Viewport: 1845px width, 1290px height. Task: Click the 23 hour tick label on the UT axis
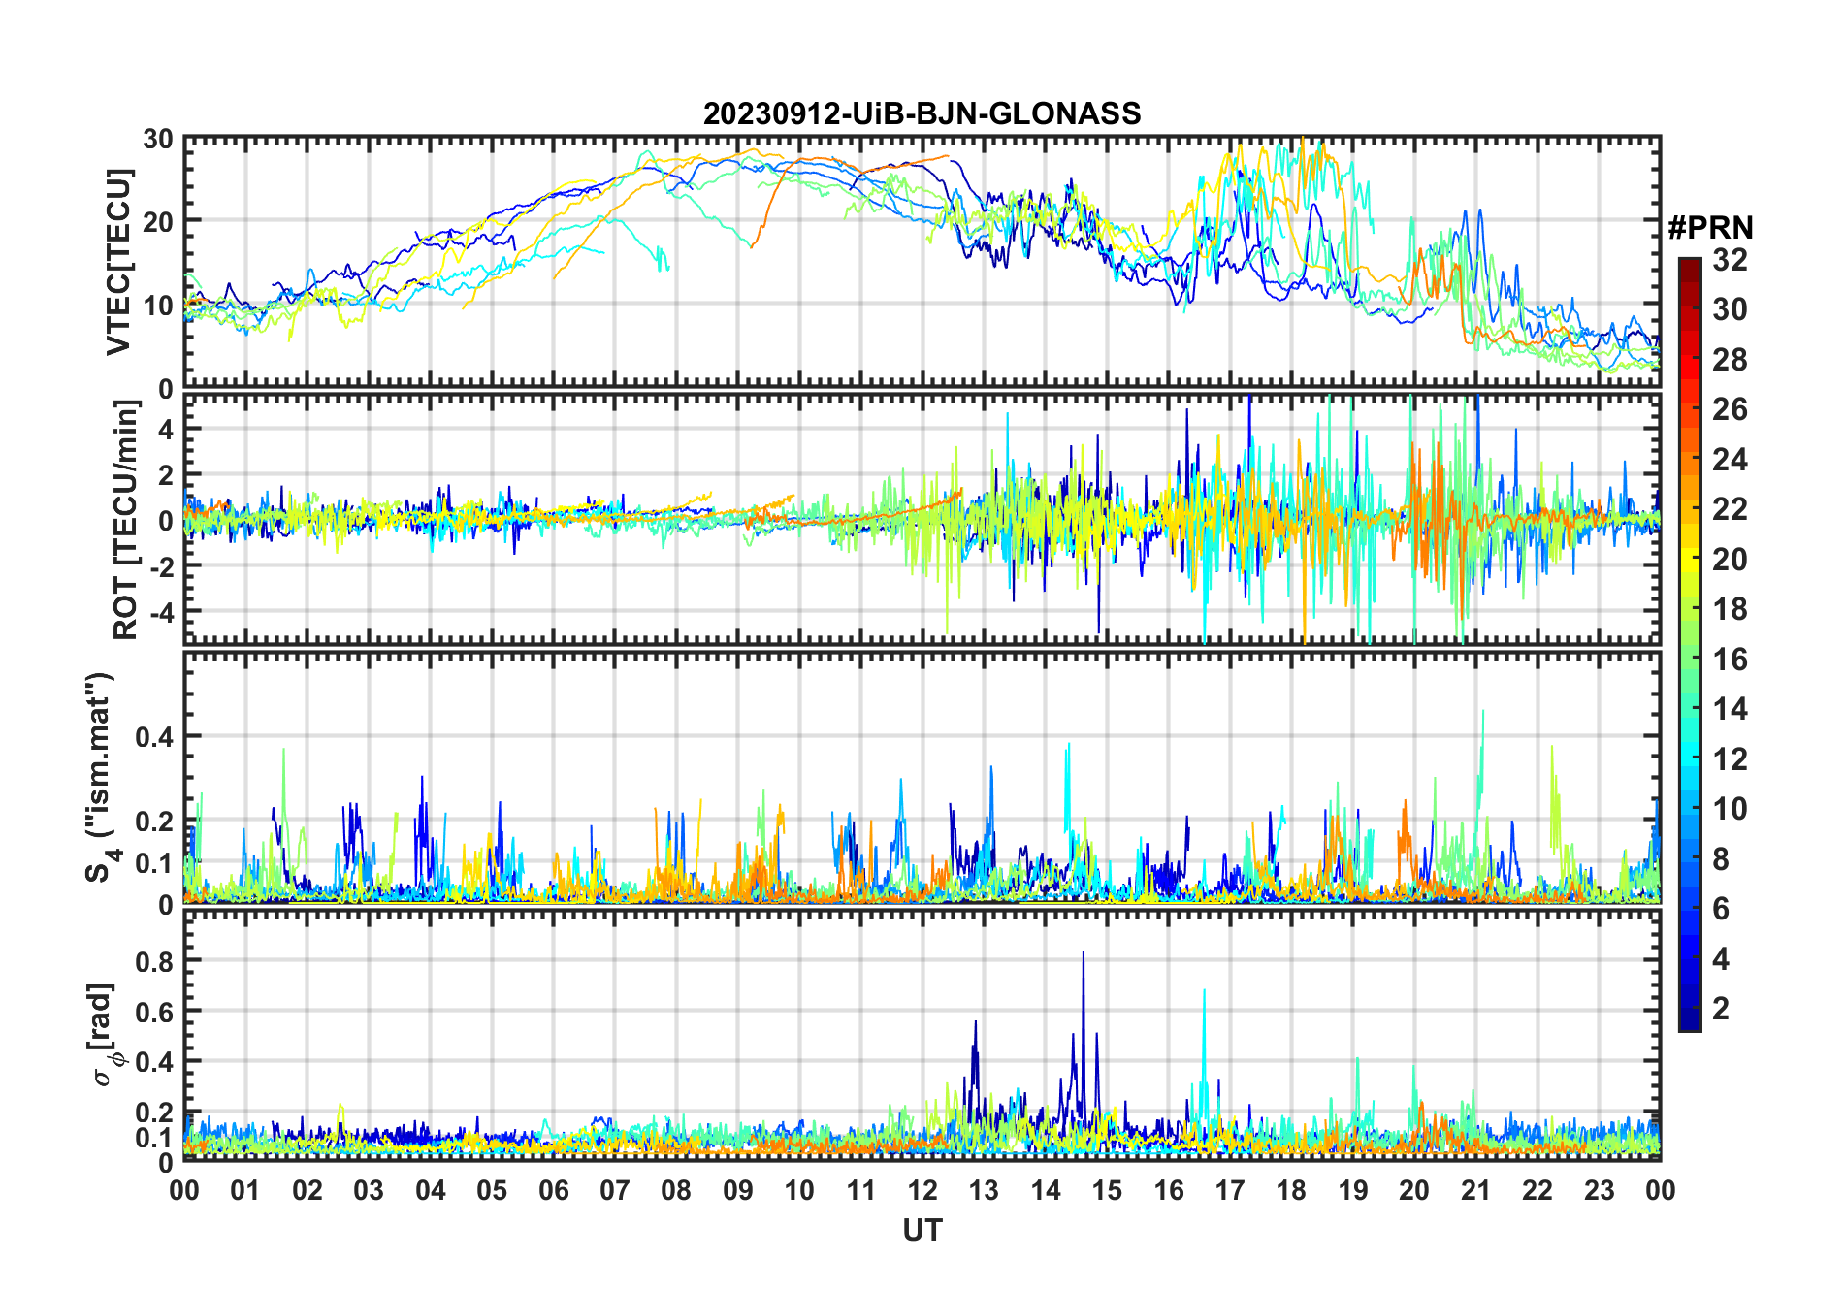point(1599,1190)
